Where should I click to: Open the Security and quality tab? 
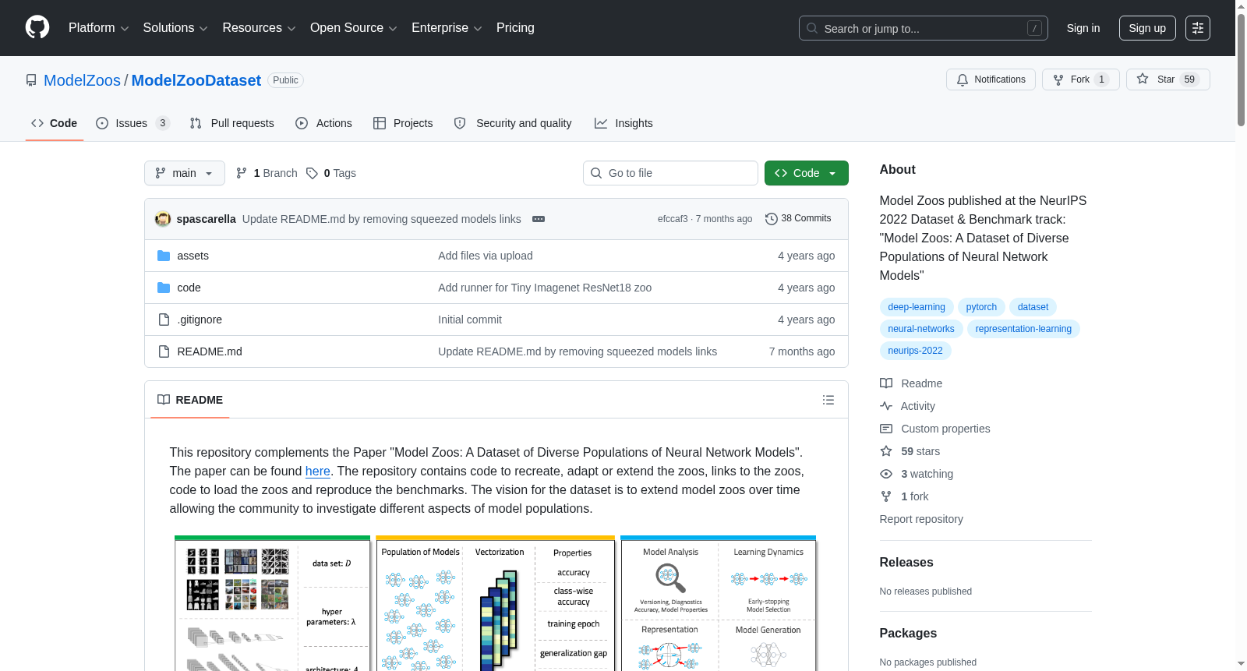(x=513, y=123)
